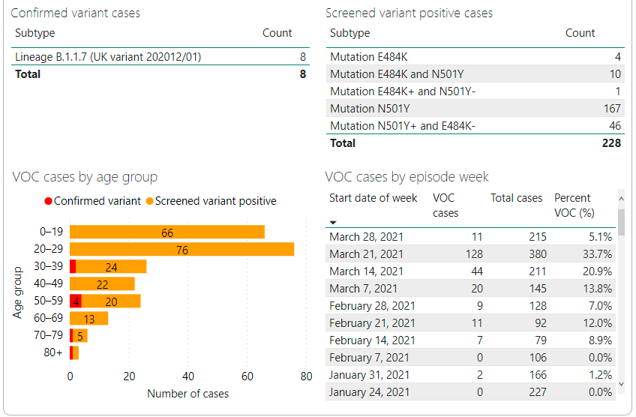
Task: Click VOC cases value 128
Action: 474,254
